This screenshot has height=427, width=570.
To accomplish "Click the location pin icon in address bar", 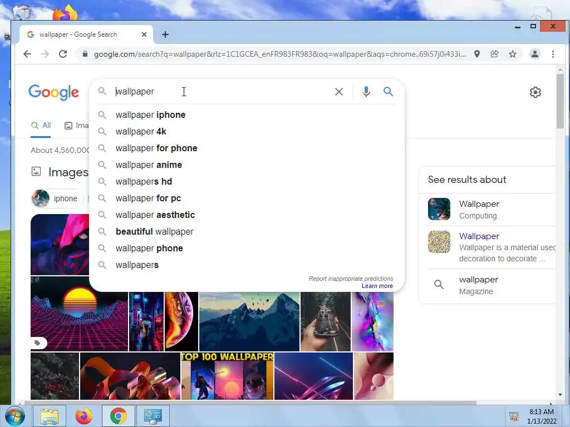I will point(477,54).
